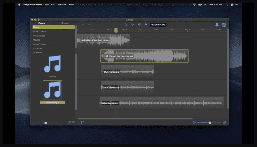Click the horizontal timeline scrollbar

pos(135,119)
